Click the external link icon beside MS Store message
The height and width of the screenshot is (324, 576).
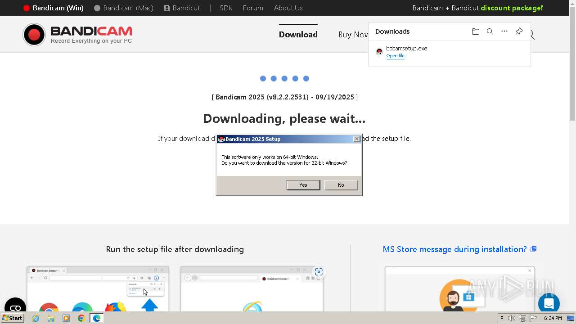[533, 249]
